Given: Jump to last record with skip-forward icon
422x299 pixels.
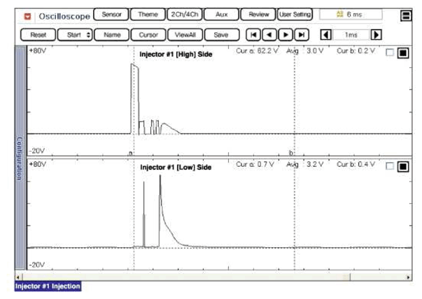Looking at the screenshot, I should coord(302,34).
